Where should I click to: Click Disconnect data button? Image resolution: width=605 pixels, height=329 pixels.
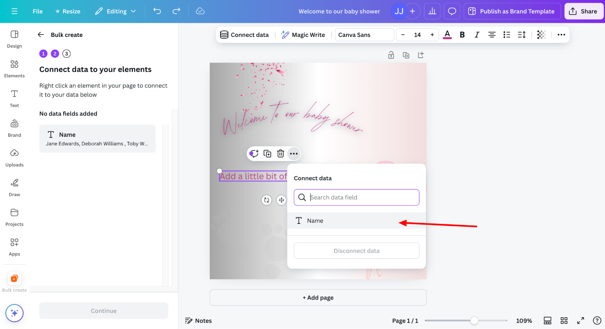point(356,250)
